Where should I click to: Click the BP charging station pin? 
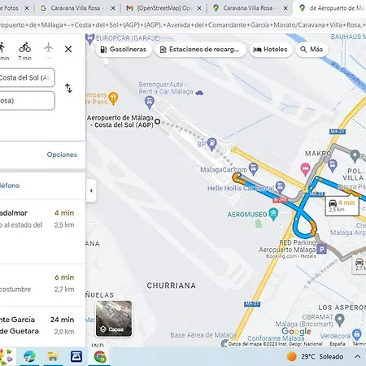pyautogui.click(x=211, y=143)
